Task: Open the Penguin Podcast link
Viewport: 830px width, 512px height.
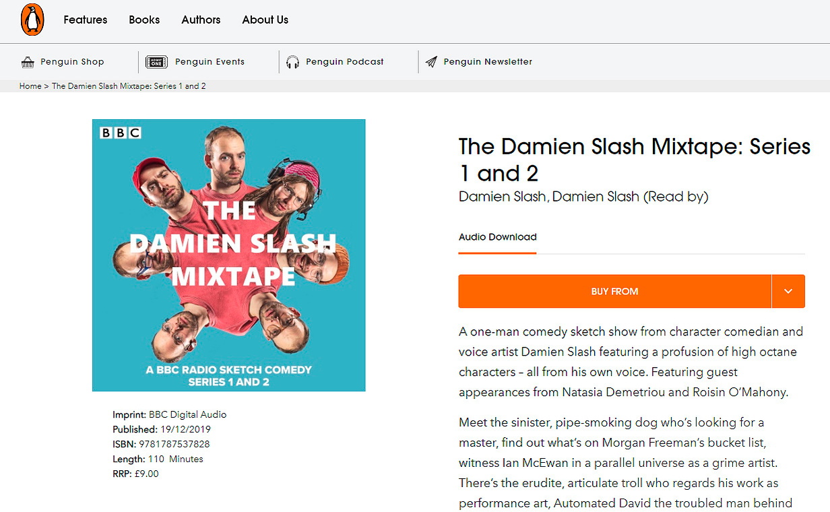Action: point(345,62)
